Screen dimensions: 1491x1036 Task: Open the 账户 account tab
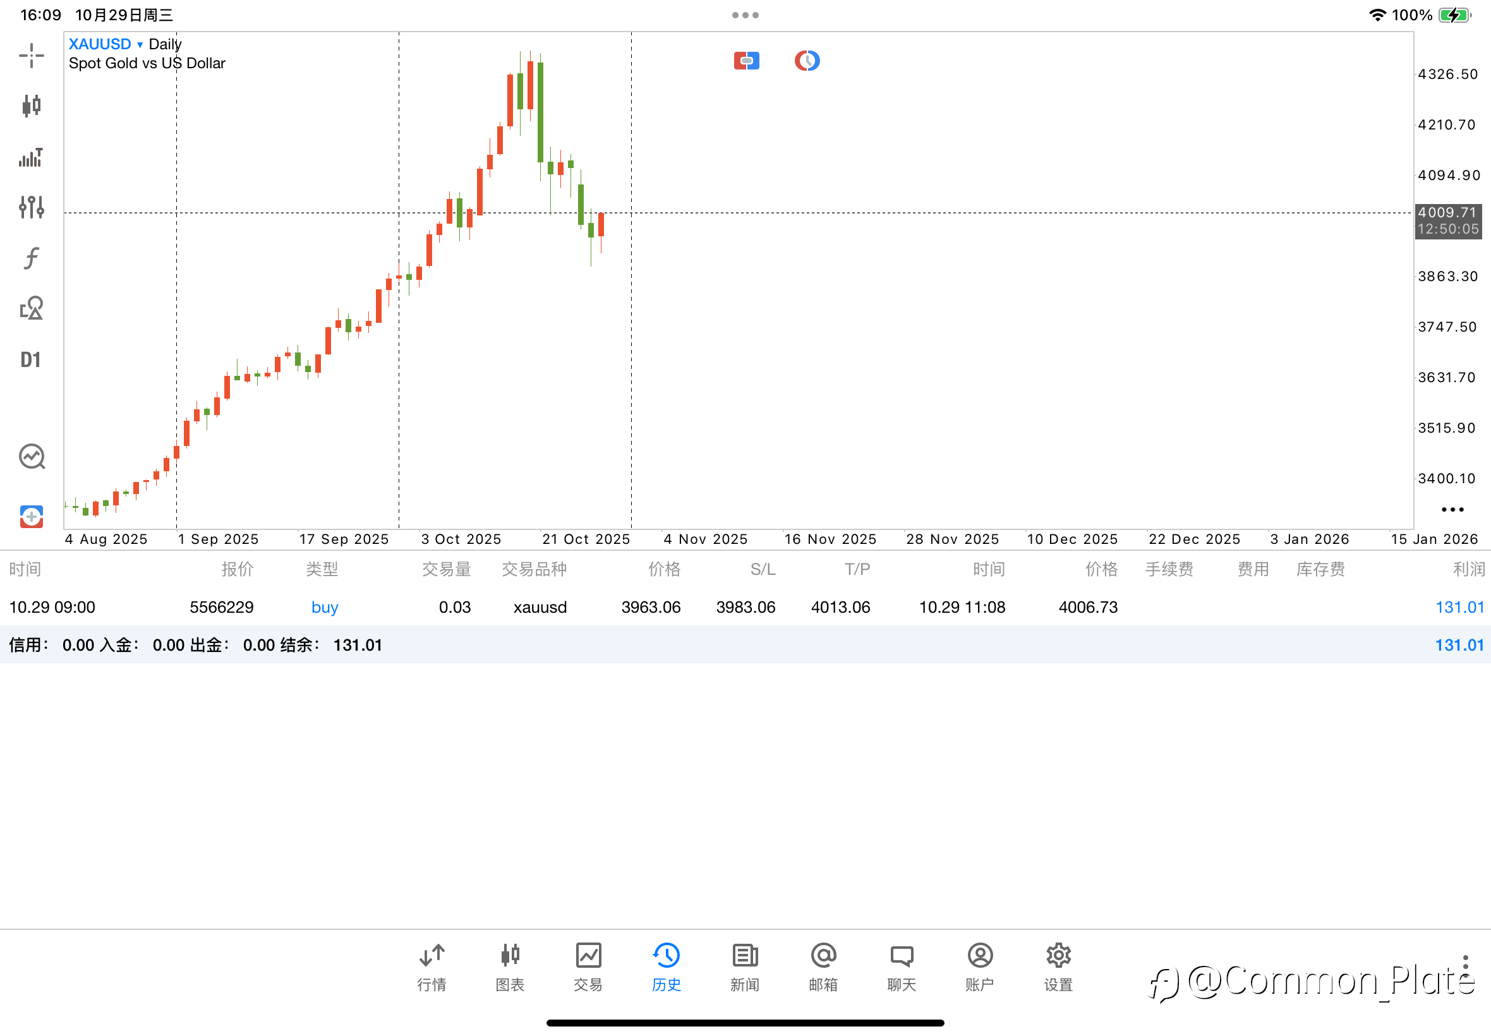979,967
